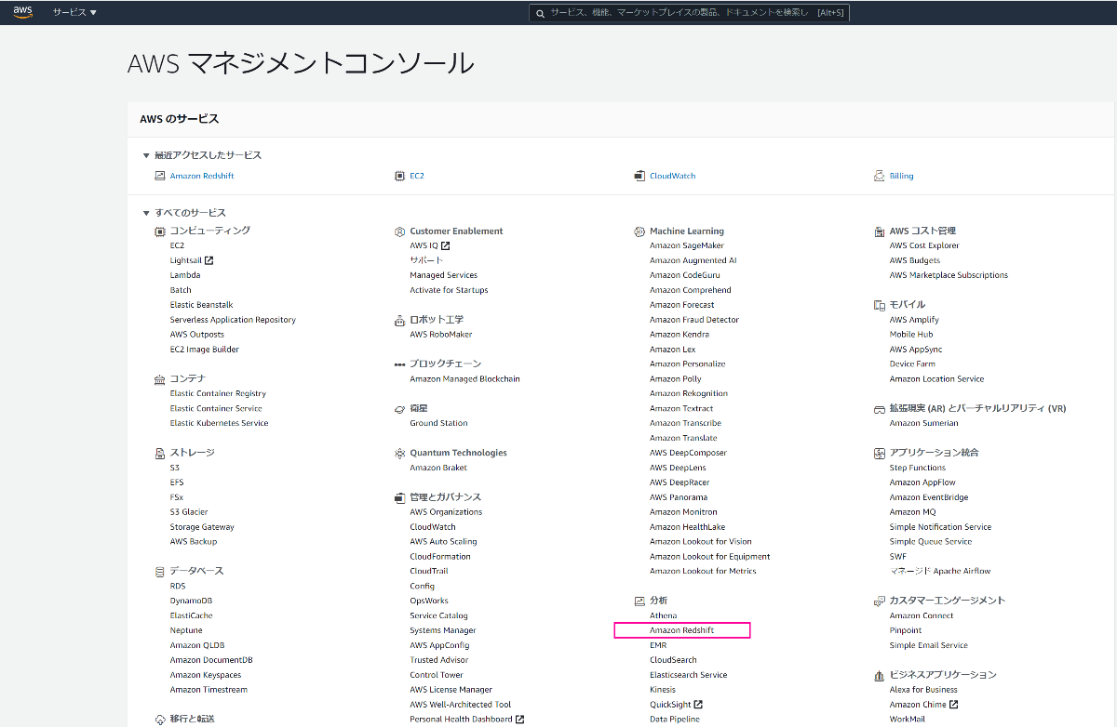
Task: Click external link icon next to QuickSight
Action: [698, 705]
